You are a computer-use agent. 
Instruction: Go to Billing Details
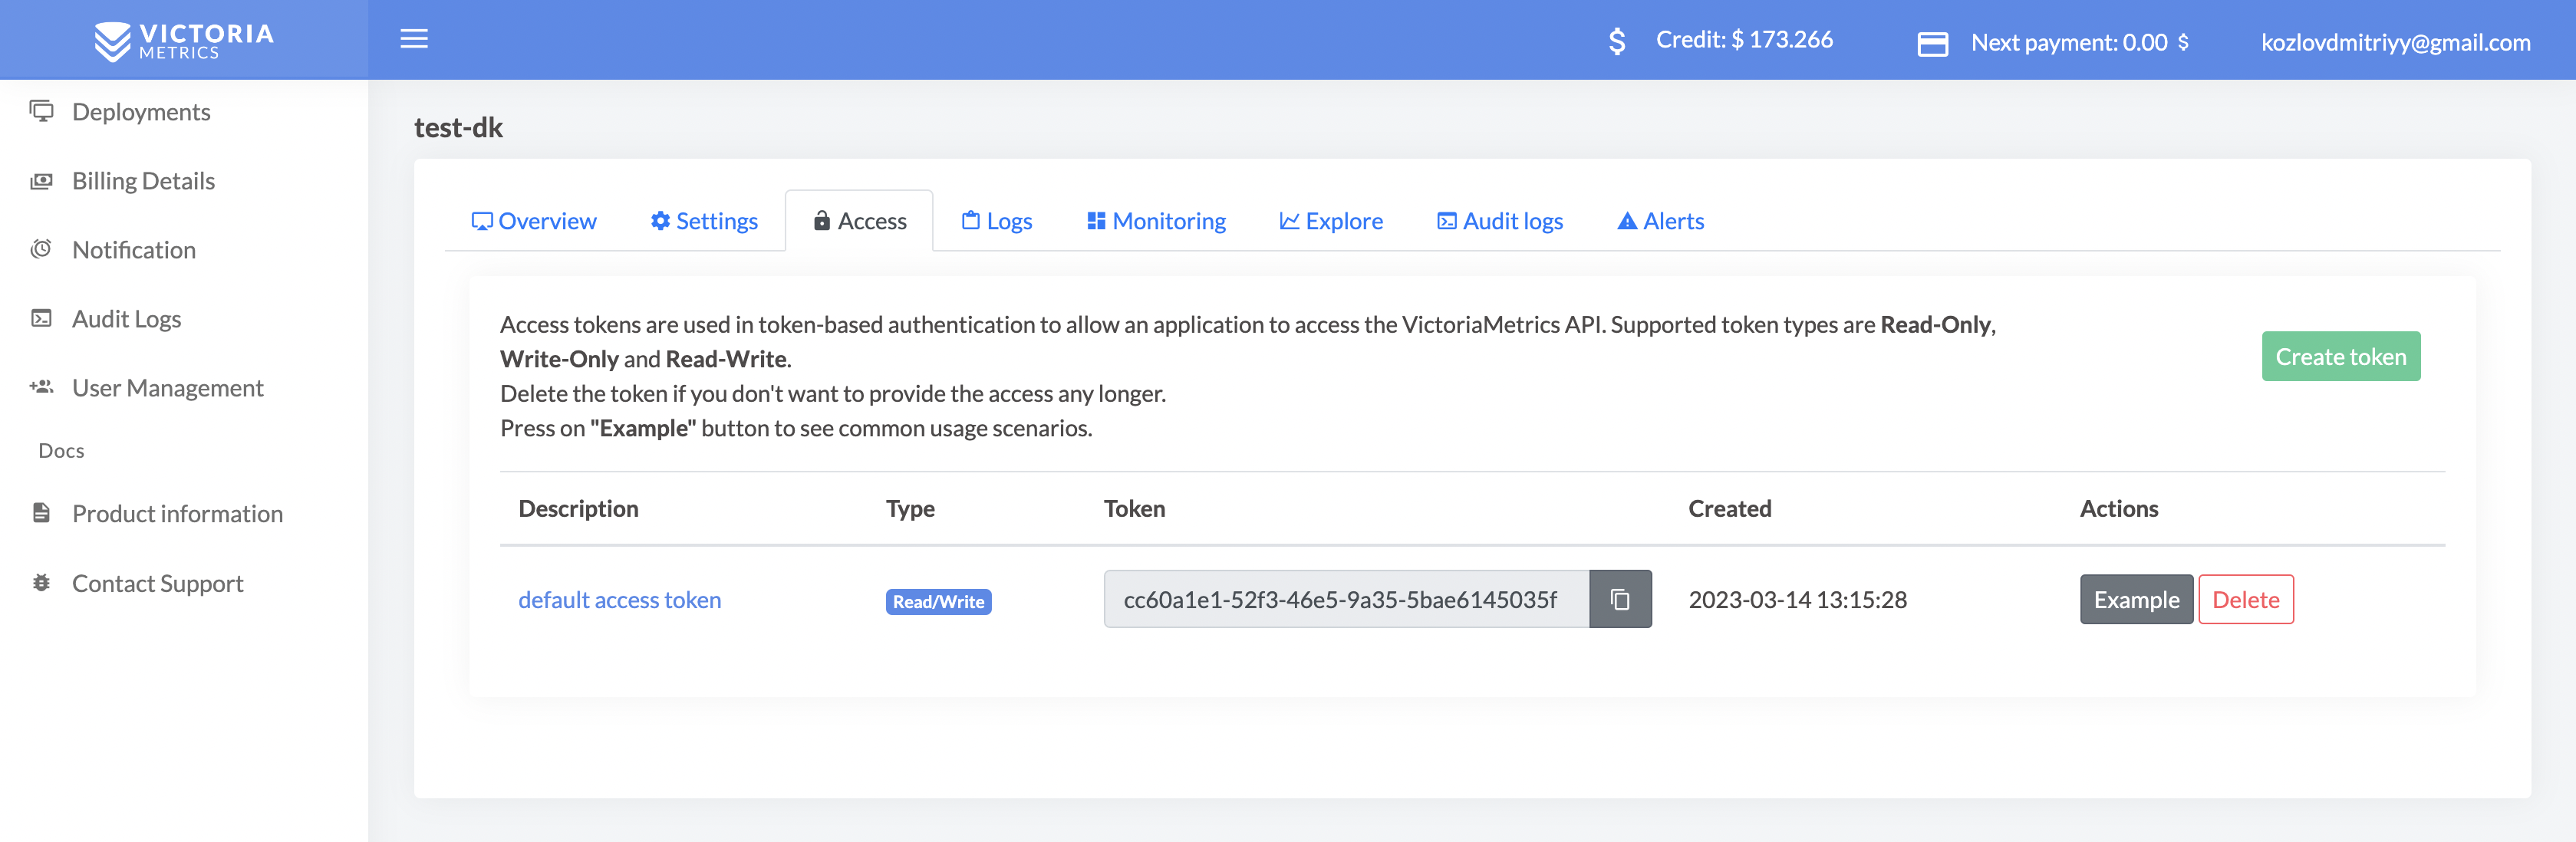(x=143, y=180)
